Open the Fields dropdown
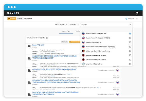The height and width of the screenshot is (101, 146). (20, 19)
